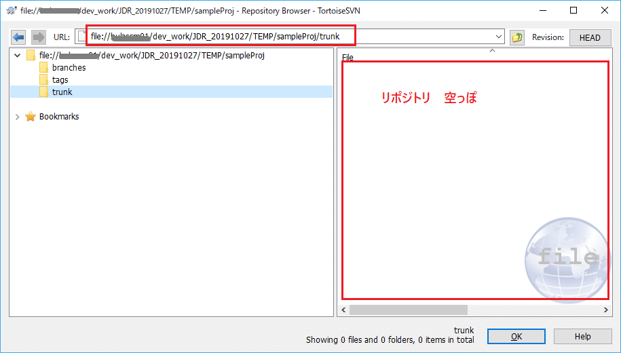Click the horizontal scrollbar thumb in file list
The height and width of the screenshot is (353, 621).
point(409,310)
